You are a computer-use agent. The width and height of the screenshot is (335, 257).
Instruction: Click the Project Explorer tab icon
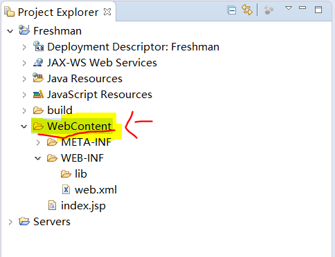[x=10, y=12]
